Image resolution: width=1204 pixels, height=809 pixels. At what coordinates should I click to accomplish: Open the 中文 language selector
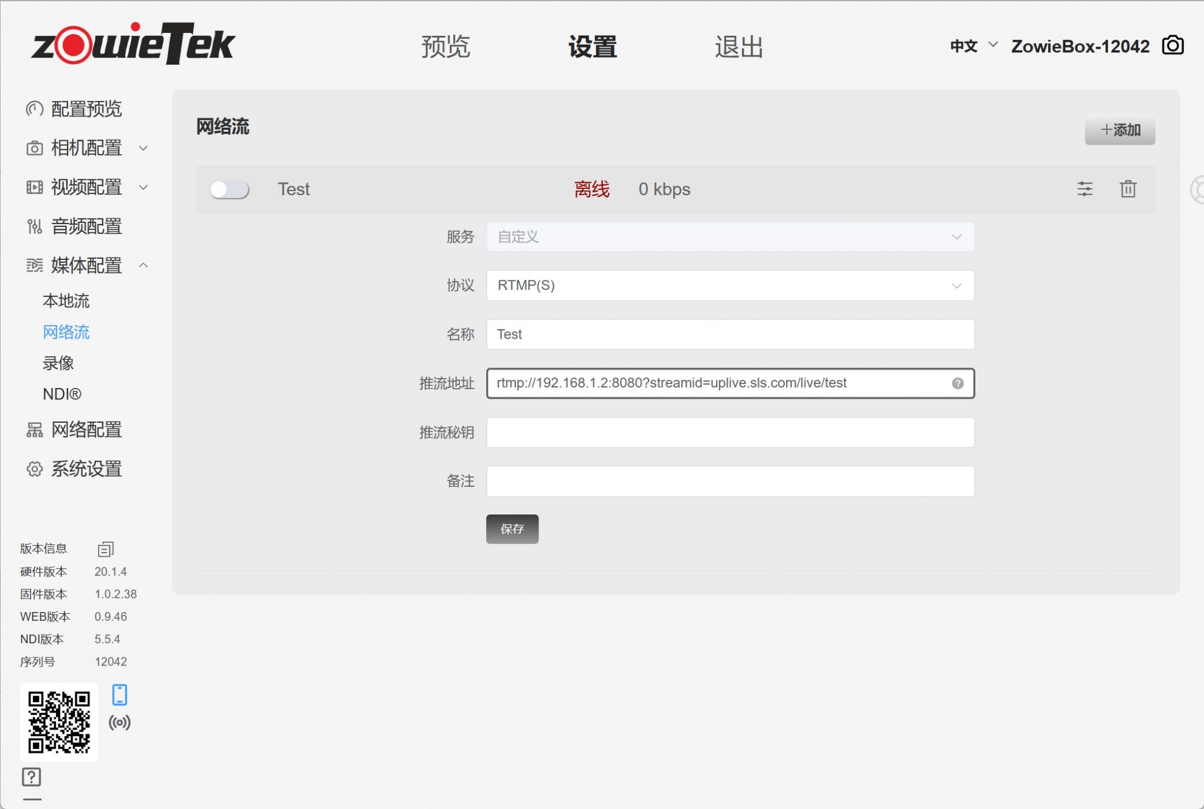point(974,46)
